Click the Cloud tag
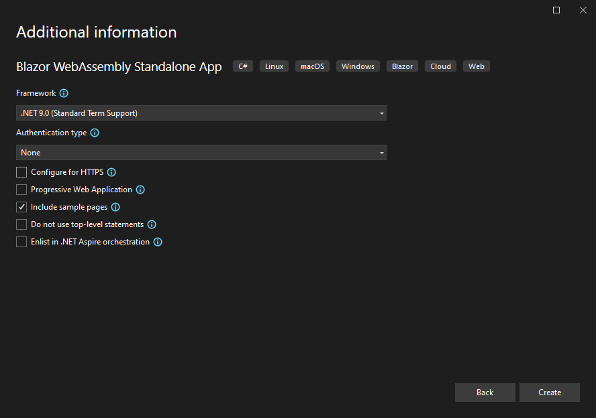The width and height of the screenshot is (596, 418). pos(440,66)
